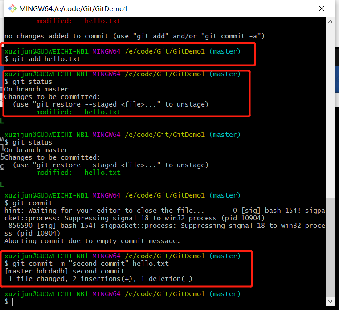Click the vertical scrollbar thumb

330,247
